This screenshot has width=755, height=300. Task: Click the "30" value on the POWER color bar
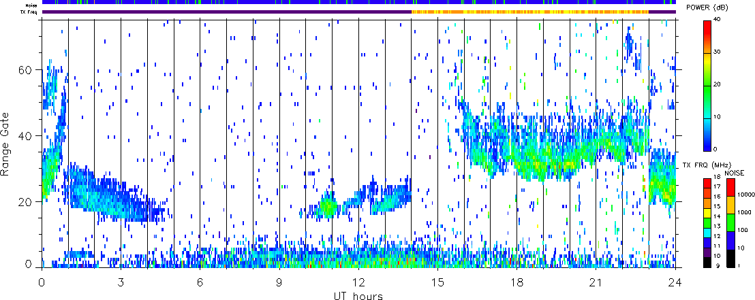coord(718,52)
